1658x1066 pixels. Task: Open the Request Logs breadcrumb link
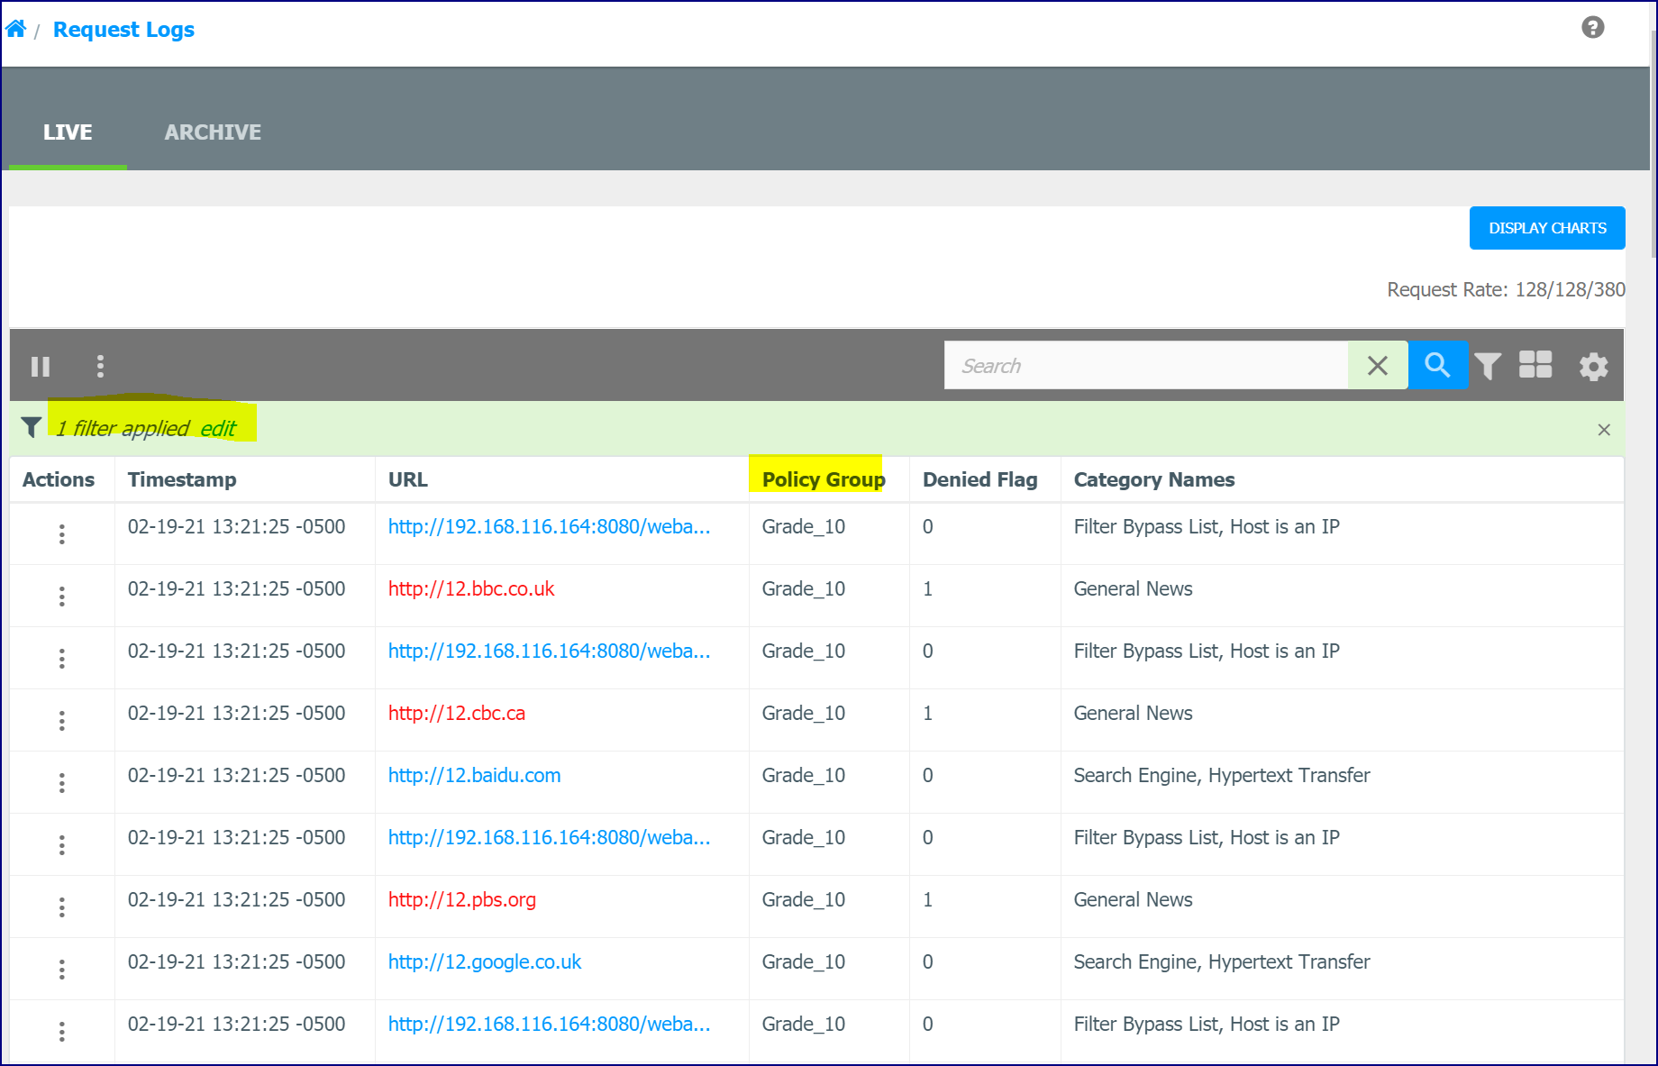point(123,30)
